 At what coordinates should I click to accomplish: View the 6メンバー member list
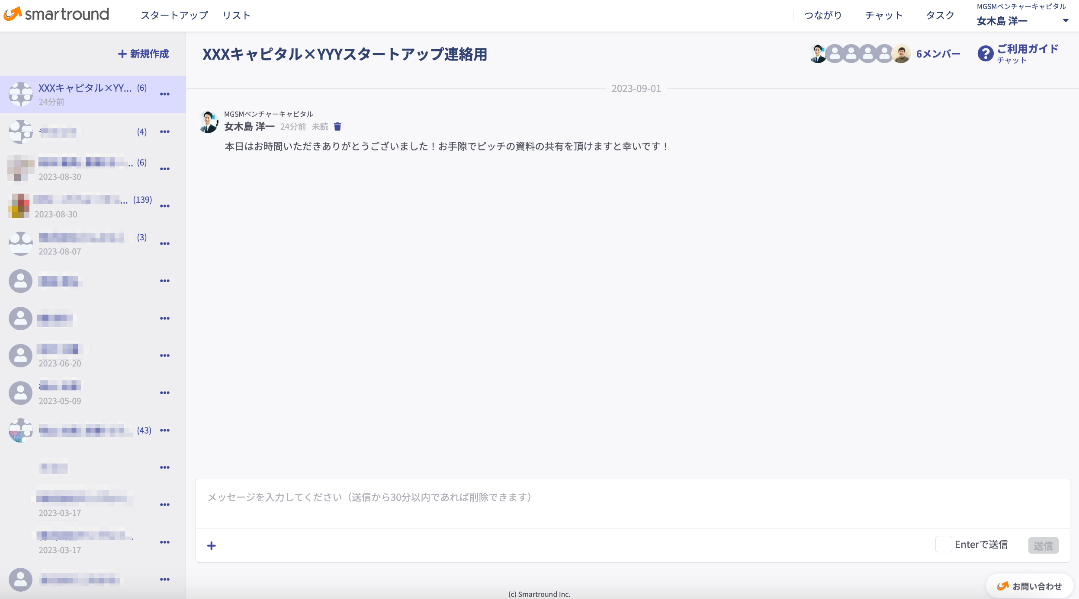(x=938, y=54)
